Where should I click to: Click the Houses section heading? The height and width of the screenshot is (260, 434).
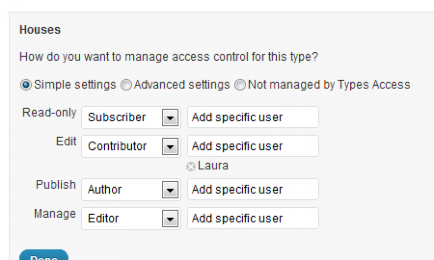click(x=40, y=30)
